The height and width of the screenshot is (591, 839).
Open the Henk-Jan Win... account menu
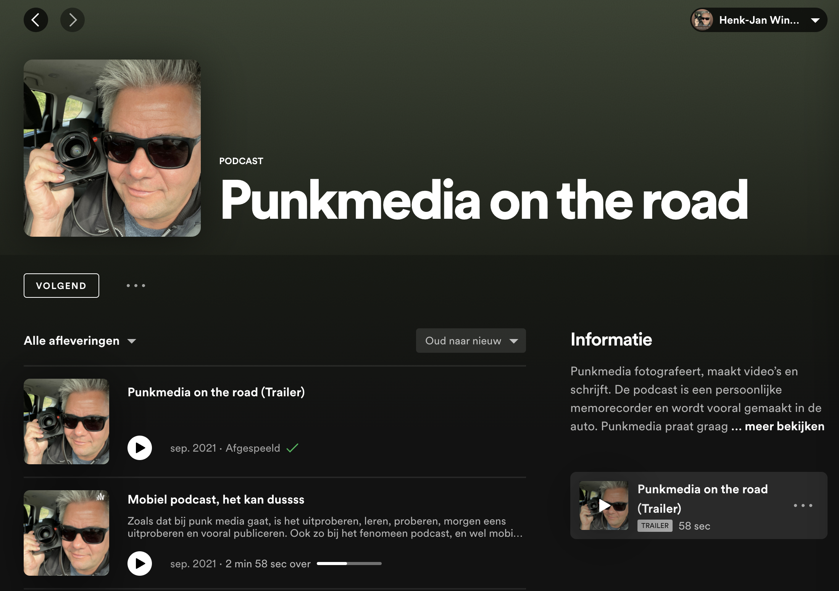pyautogui.click(x=758, y=20)
